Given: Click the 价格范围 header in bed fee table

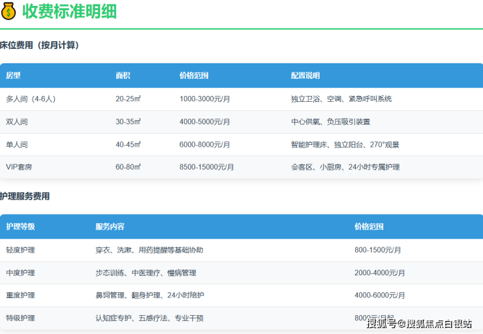Looking at the screenshot, I should coord(194,76).
